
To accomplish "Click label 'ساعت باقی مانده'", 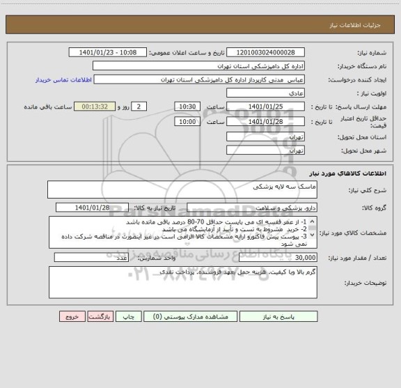I will tap(48, 107).
